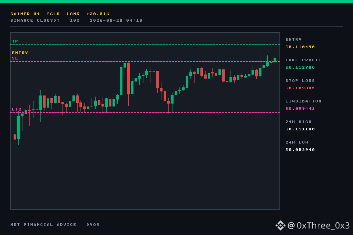353x235 pixels.
Task: Click the stop loss value $0.109385
Action: click(300, 88)
